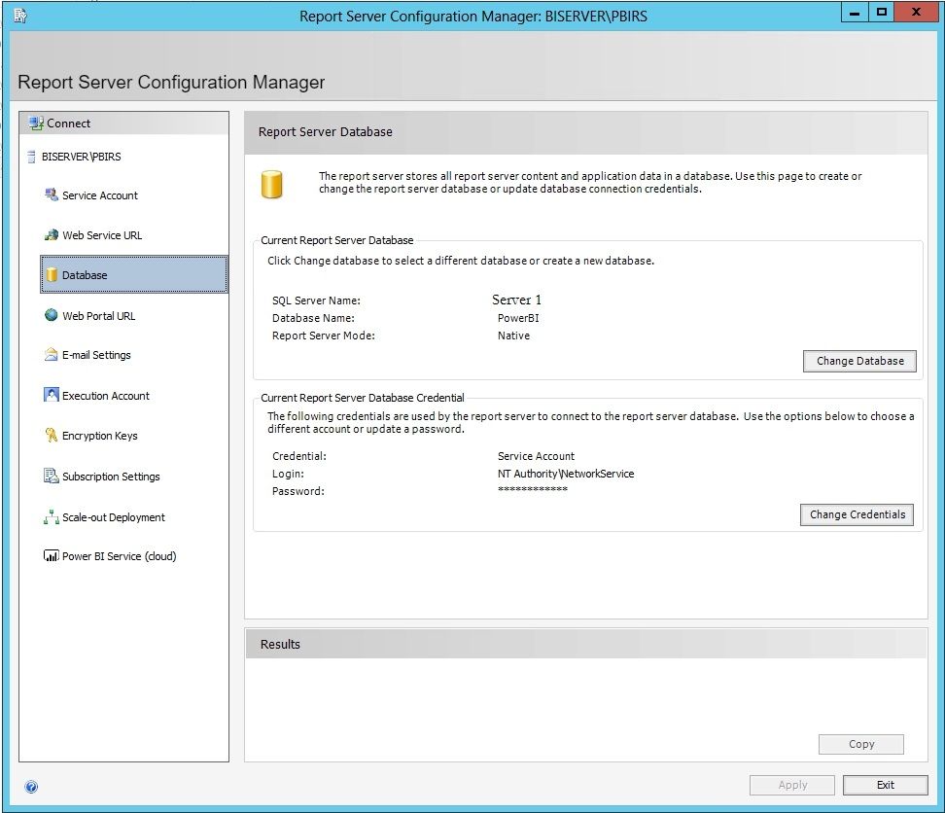Minimize the Configuration Manager window
Image resolution: width=945 pixels, height=813 pixels.
point(855,12)
